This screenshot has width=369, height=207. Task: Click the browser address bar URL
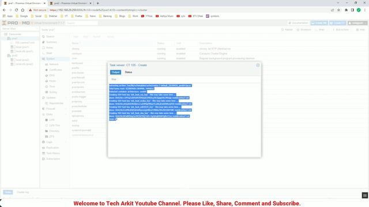99,10
